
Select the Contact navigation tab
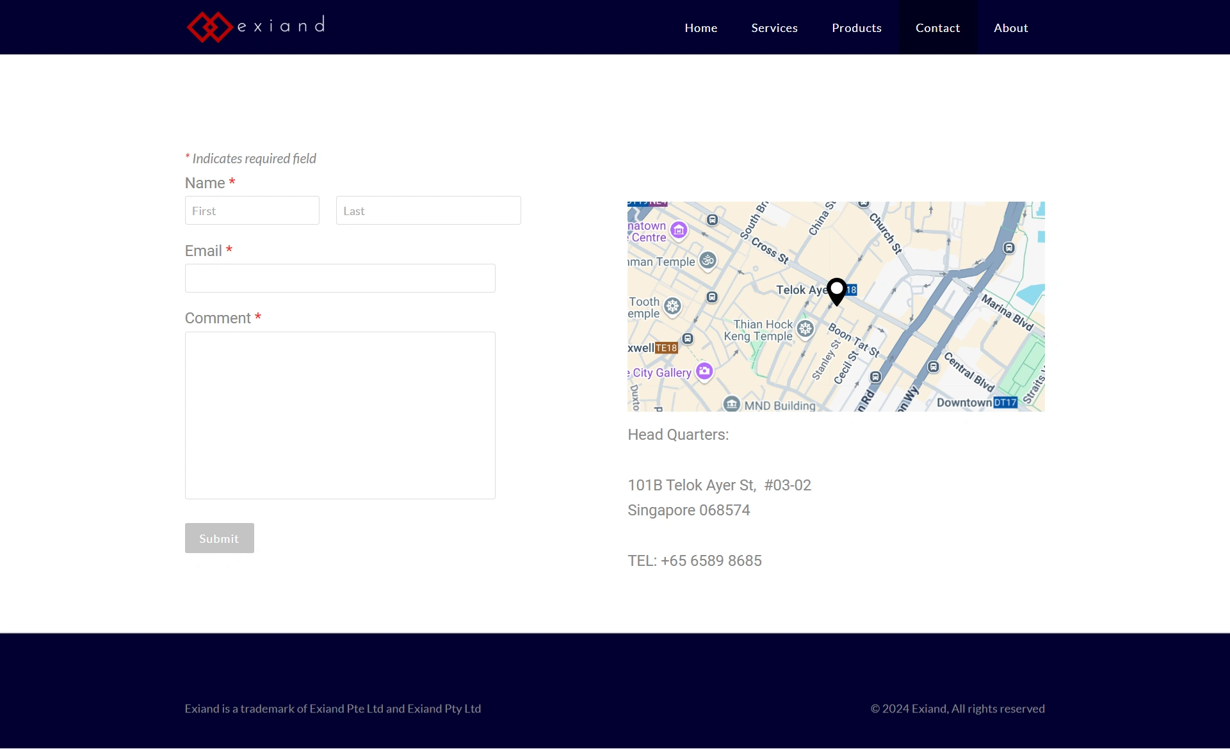point(937,28)
